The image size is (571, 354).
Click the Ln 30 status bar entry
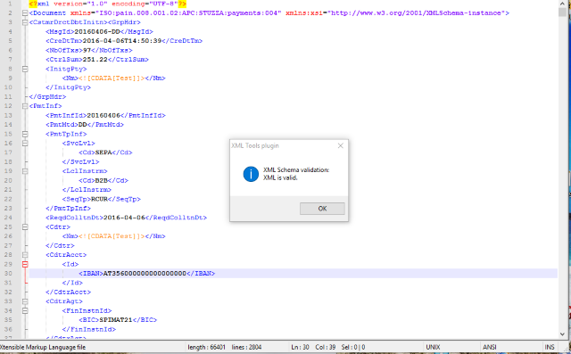pyautogui.click(x=300, y=347)
